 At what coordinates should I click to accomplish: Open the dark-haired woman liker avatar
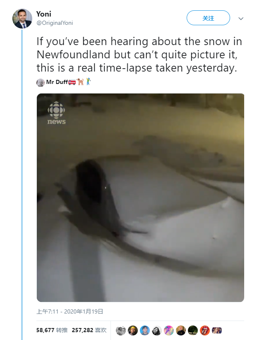[156, 330]
